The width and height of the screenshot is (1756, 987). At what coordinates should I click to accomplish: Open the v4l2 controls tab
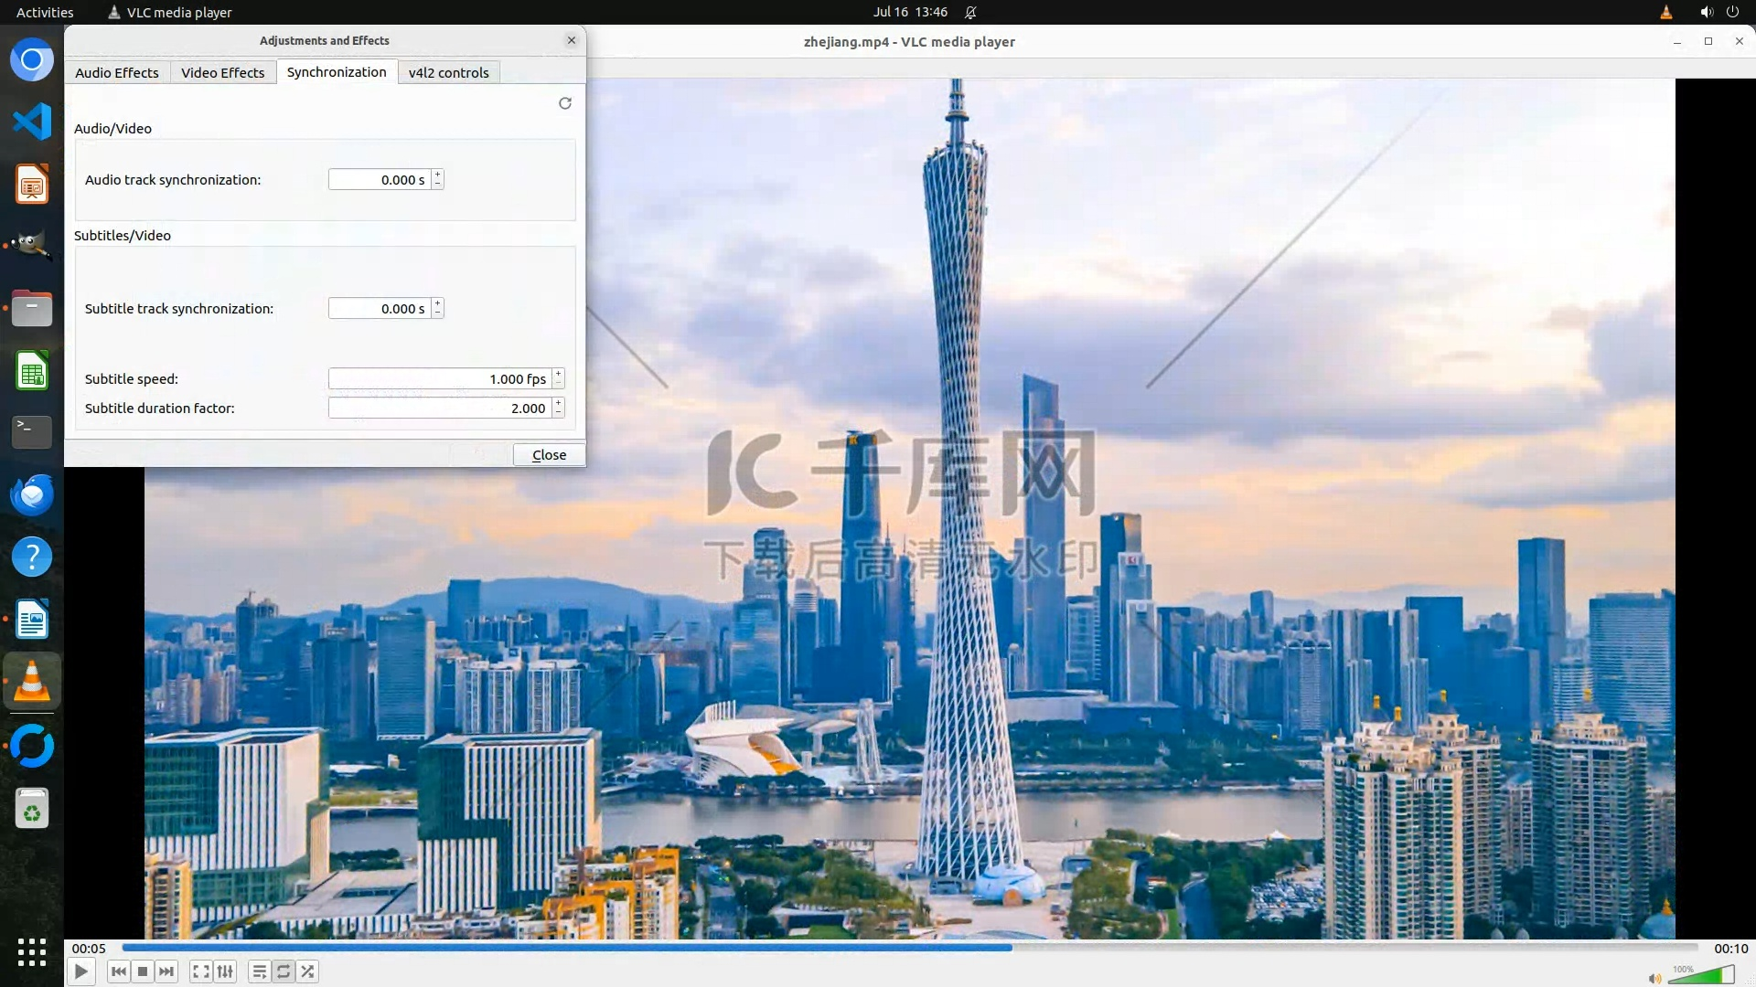(x=448, y=72)
